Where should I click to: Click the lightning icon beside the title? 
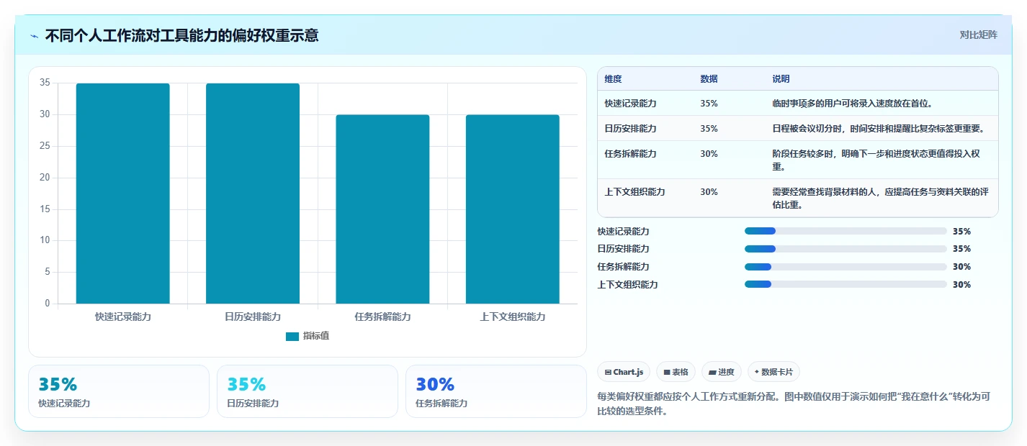(35, 36)
